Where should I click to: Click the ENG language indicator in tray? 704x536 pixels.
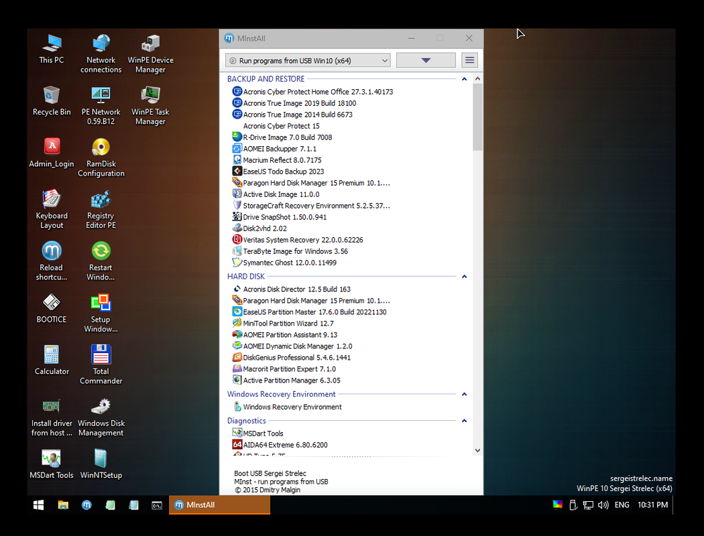(x=622, y=505)
